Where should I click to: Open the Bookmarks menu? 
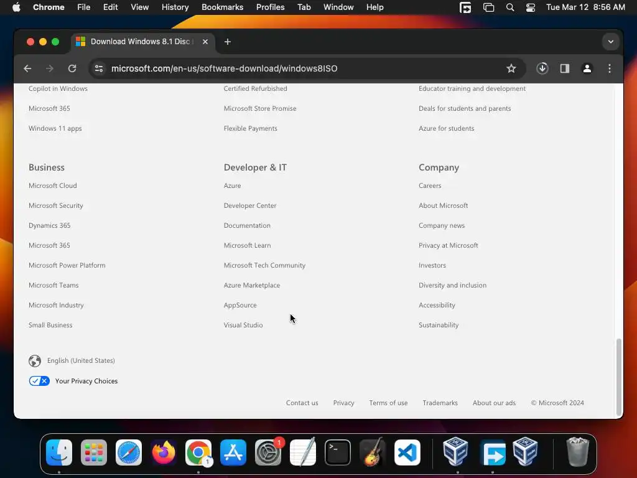(222, 7)
